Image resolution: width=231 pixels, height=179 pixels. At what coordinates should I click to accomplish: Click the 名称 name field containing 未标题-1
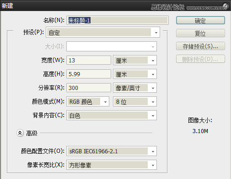coord(118,20)
